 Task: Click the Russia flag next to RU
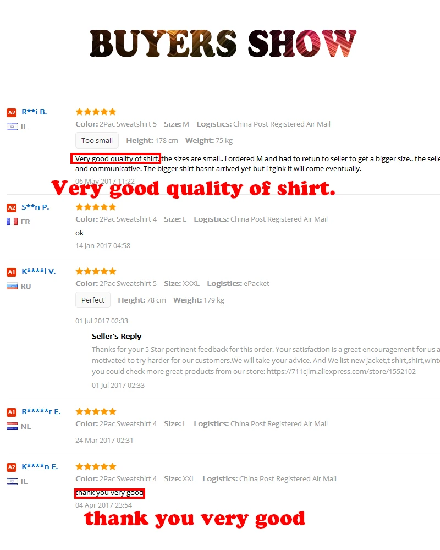12,286
